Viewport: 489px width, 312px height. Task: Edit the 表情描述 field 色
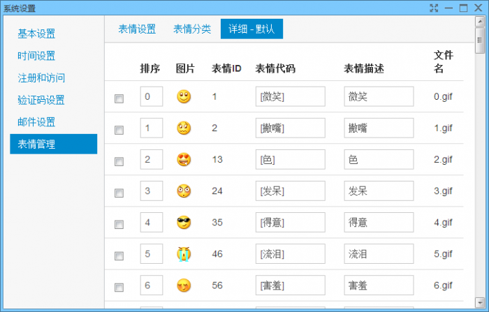379,160
